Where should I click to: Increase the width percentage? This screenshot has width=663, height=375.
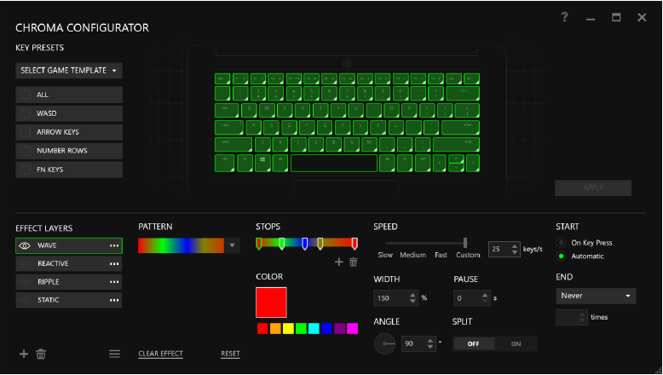(412, 295)
